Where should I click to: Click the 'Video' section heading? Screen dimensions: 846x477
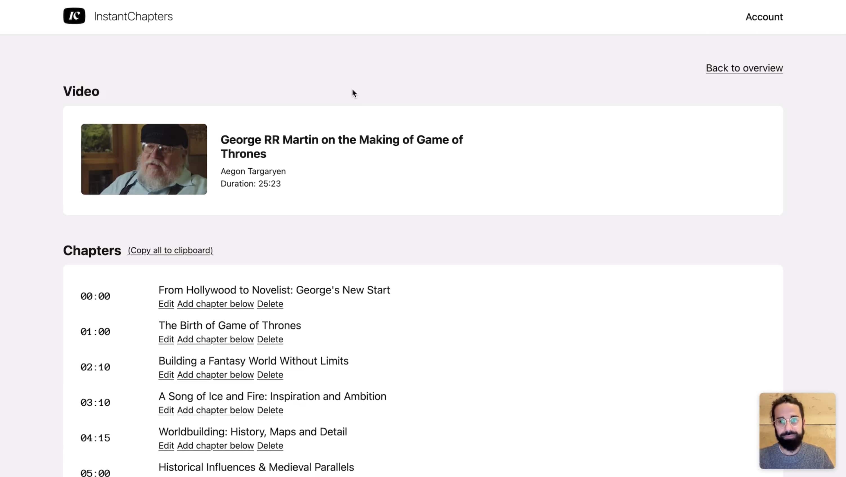tap(81, 91)
